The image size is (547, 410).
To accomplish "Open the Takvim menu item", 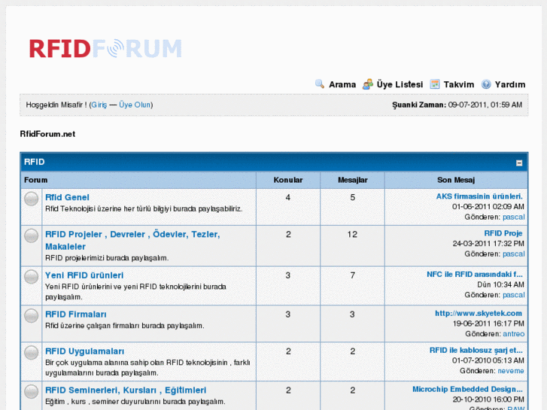I will point(459,84).
